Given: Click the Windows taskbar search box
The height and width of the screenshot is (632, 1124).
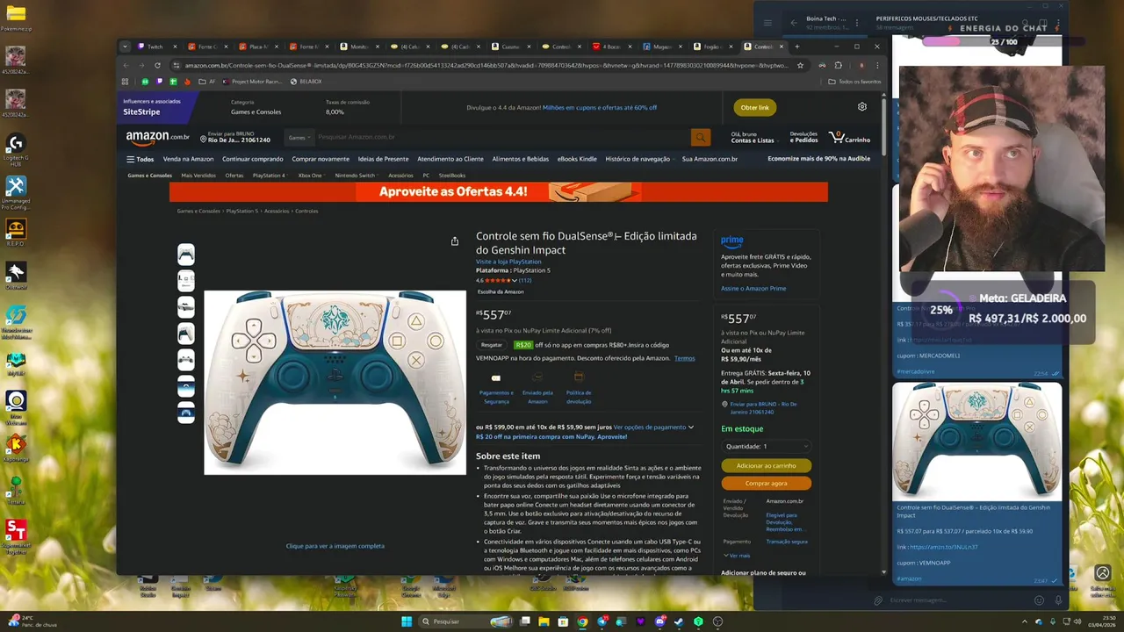Looking at the screenshot, I should point(465,621).
